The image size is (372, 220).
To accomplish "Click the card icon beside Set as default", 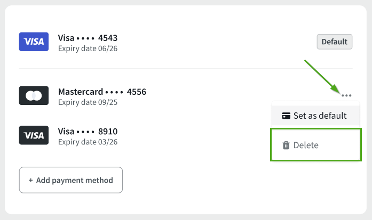I will [286, 116].
